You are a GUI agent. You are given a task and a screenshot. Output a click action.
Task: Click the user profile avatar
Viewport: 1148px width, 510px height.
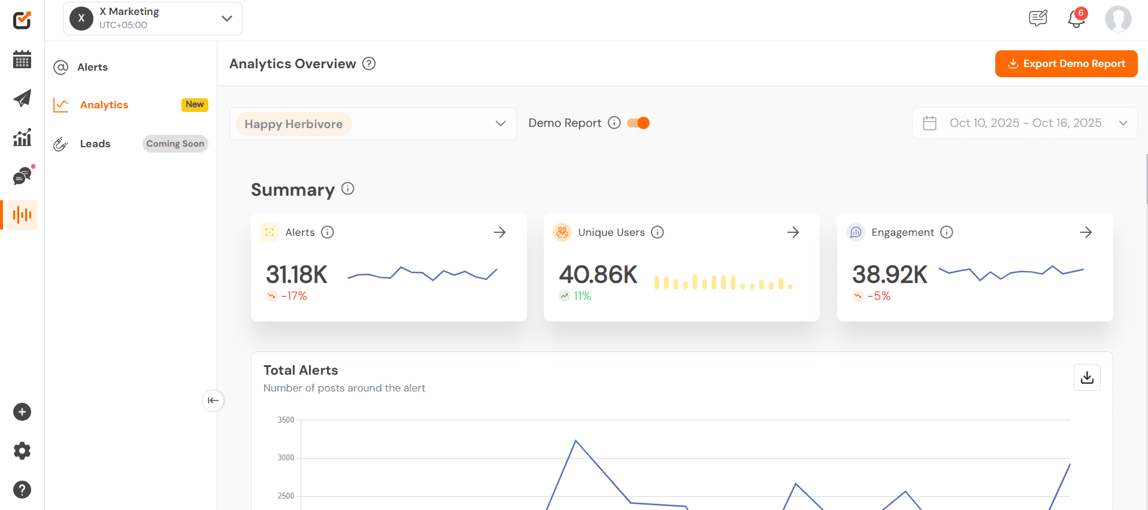[1117, 19]
